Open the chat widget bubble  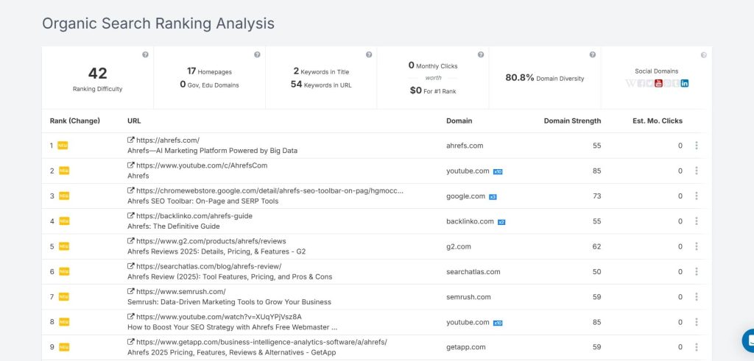748,340
